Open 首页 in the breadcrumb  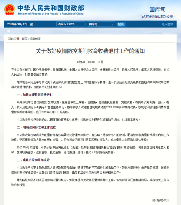coord(25,39)
